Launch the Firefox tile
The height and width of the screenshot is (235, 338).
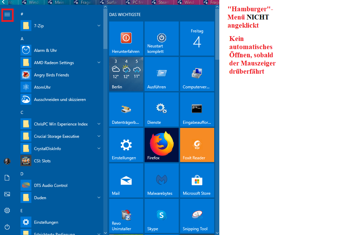[x=161, y=145]
